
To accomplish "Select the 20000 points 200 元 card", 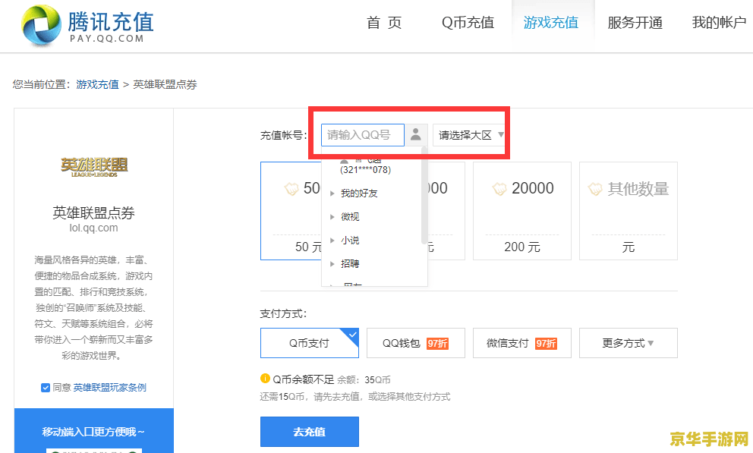I will 522,211.
